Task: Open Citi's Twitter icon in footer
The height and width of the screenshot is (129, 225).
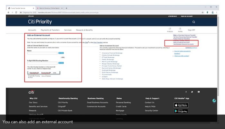Action: click(x=193, y=92)
